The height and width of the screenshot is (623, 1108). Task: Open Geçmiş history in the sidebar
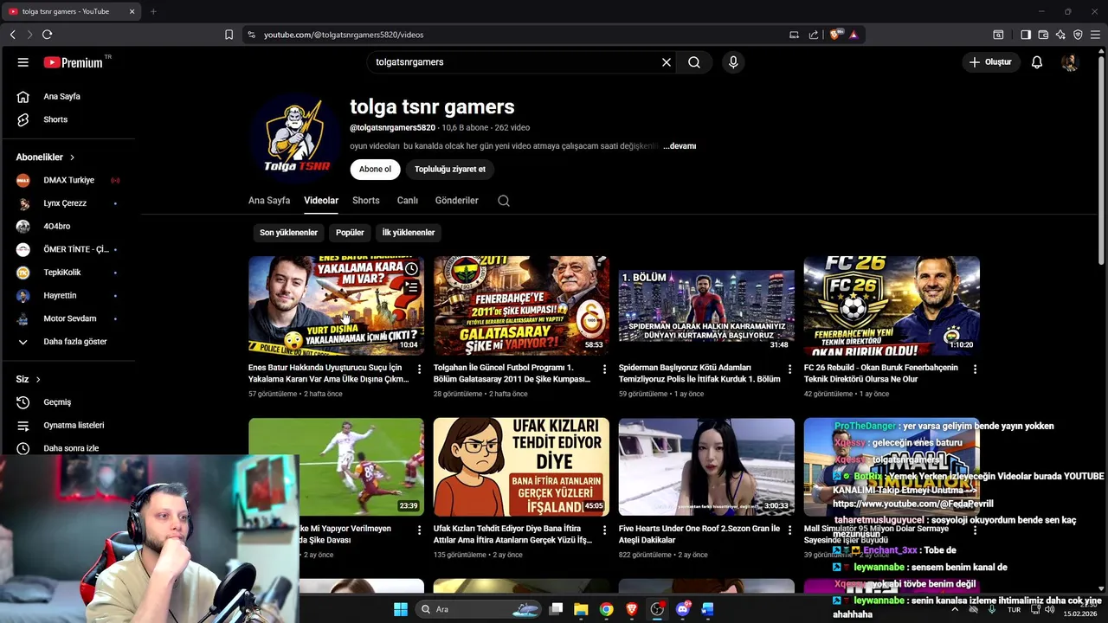pyautogui.click(x=57, y=402)
